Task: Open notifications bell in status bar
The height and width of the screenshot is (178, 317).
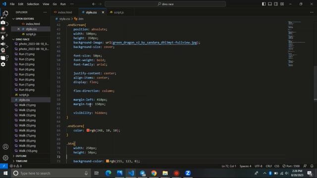Action: coord(312,166)
